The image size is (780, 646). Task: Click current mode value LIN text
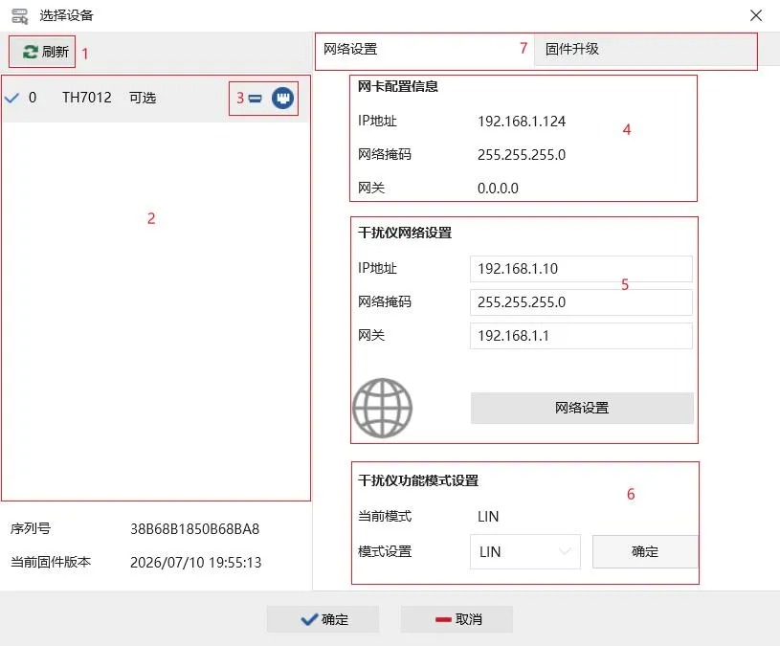488,516
